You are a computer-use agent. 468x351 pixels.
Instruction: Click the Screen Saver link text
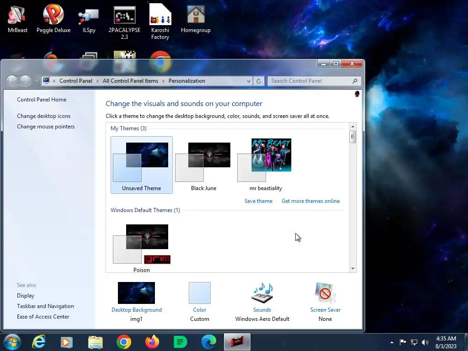(325, 310)
